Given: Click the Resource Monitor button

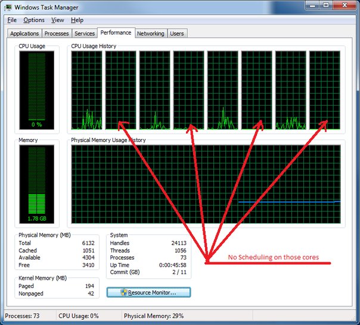Looking at the screenshot, I should 148,292.
